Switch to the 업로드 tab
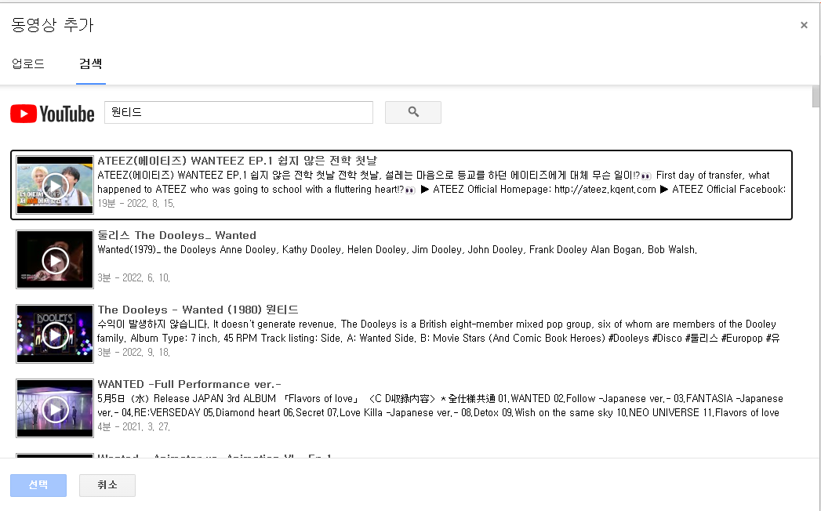The height and width of the screenshot is (511, 821). click(28, 64)
